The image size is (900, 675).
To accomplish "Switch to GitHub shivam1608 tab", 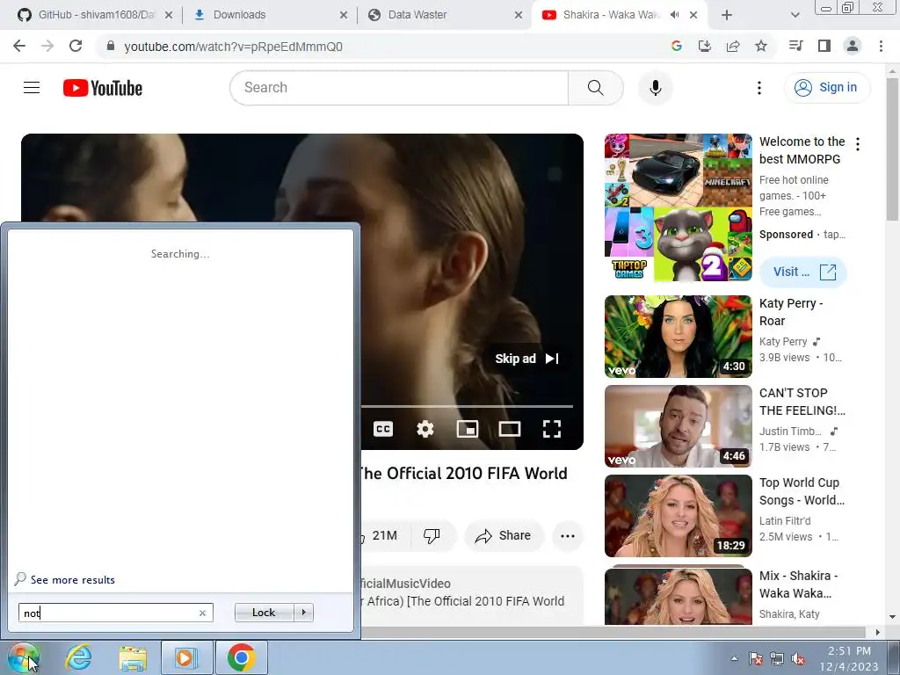I will (95, 15).
